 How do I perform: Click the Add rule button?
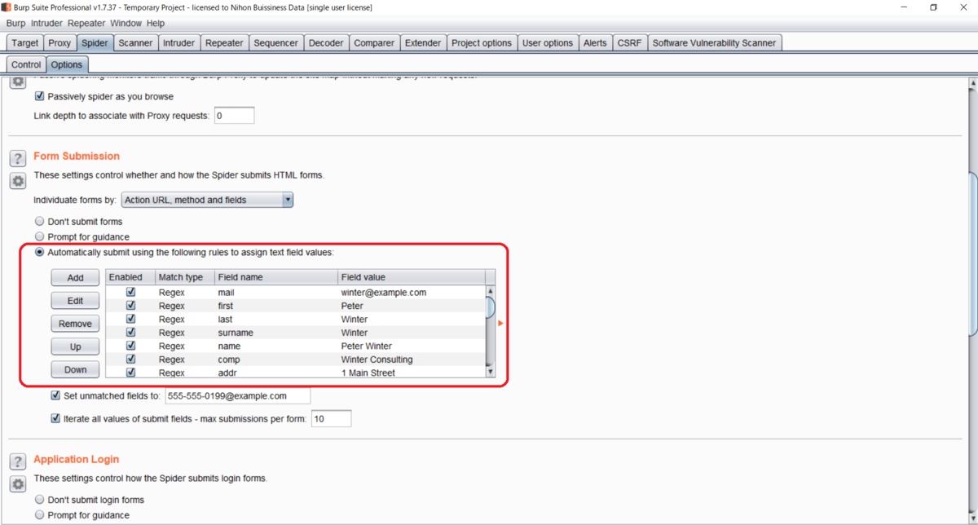(x=75, y=278)
